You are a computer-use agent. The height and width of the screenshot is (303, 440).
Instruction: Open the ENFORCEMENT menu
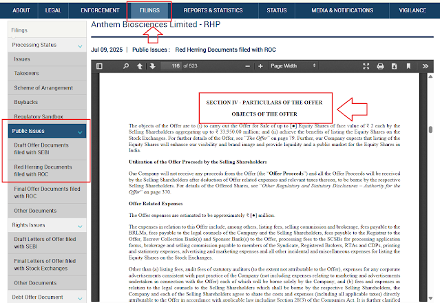(x=100, y=10)
